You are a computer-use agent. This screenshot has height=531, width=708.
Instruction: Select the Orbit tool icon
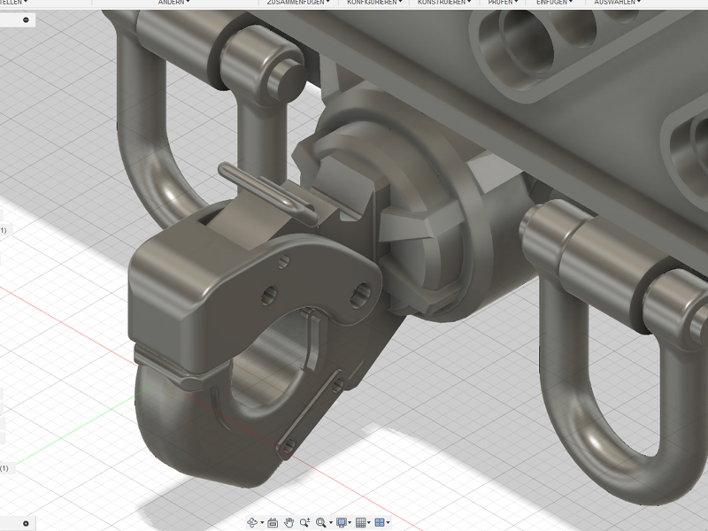(x=251, y=523)
